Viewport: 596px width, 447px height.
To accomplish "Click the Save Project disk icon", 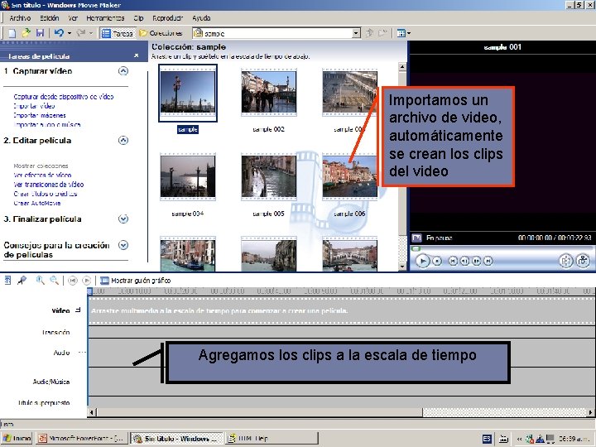I will click(x=40, y=33).
